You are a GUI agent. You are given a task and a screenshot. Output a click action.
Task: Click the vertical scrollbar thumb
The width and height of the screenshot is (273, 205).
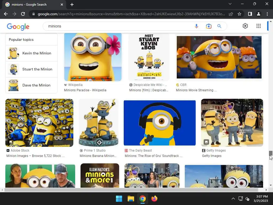(271, 153)
